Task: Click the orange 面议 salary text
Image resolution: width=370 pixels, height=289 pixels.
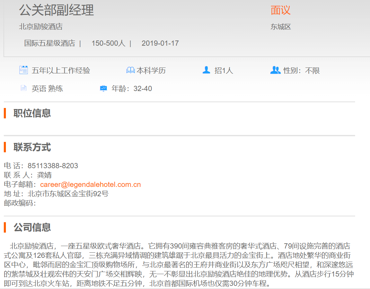Action: (x=280, y=10)
